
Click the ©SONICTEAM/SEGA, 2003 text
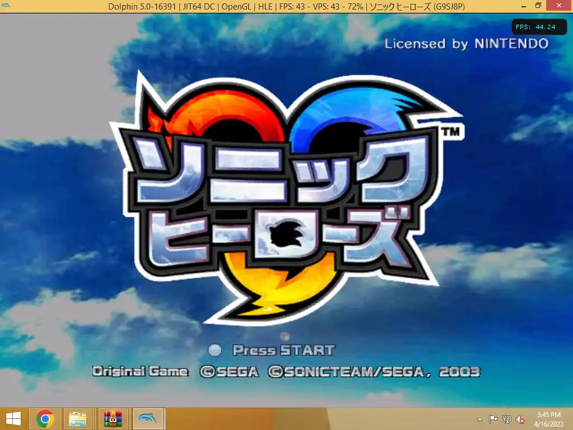(x=374, y=372)
